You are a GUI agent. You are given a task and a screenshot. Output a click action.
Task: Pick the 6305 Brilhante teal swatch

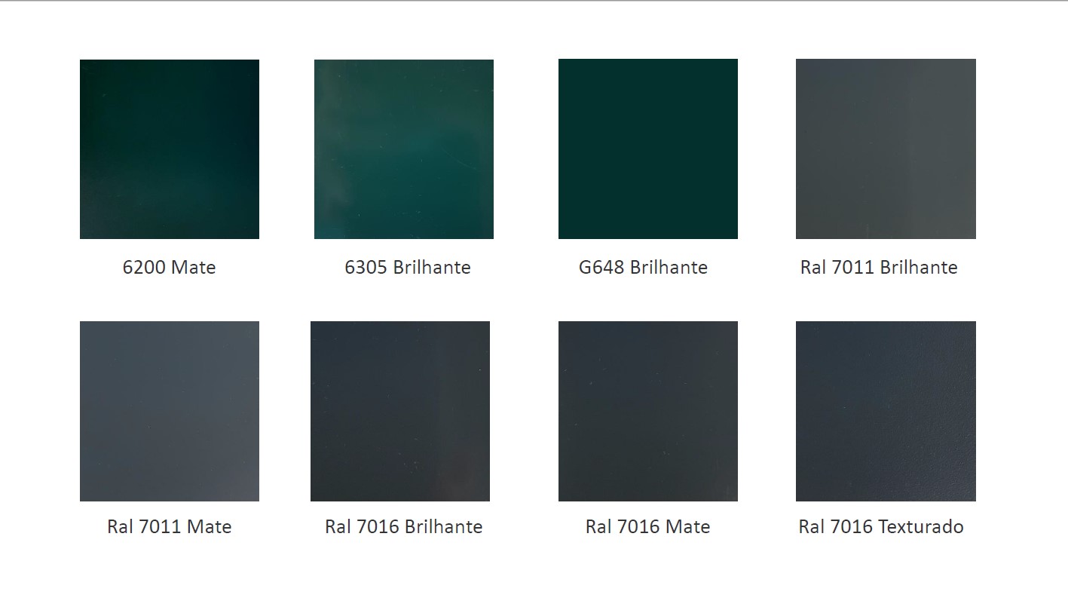coord(404,149)
